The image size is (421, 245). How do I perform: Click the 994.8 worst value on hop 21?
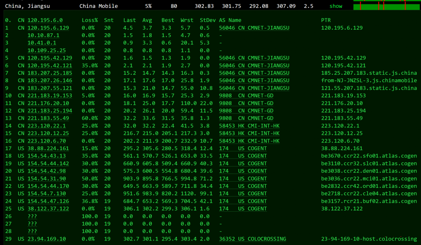coord(188,178)
